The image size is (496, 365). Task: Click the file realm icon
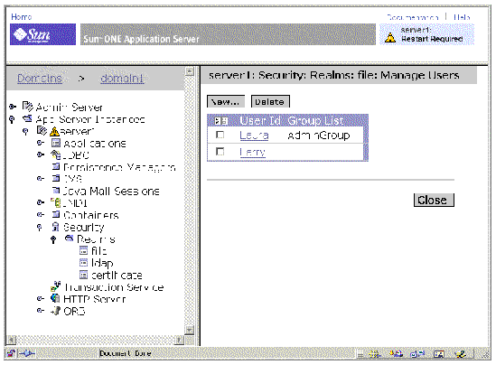[x=83, y=250]
